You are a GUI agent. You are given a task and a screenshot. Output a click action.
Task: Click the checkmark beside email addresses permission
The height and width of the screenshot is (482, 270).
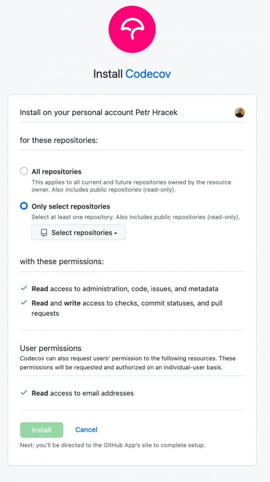pyautogui.click(x=24, y=393)
